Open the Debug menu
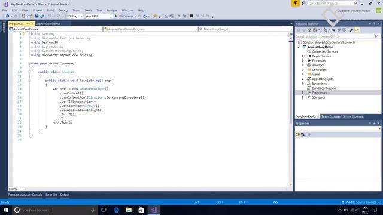This screenshot has height=215, width=383. 63,10
